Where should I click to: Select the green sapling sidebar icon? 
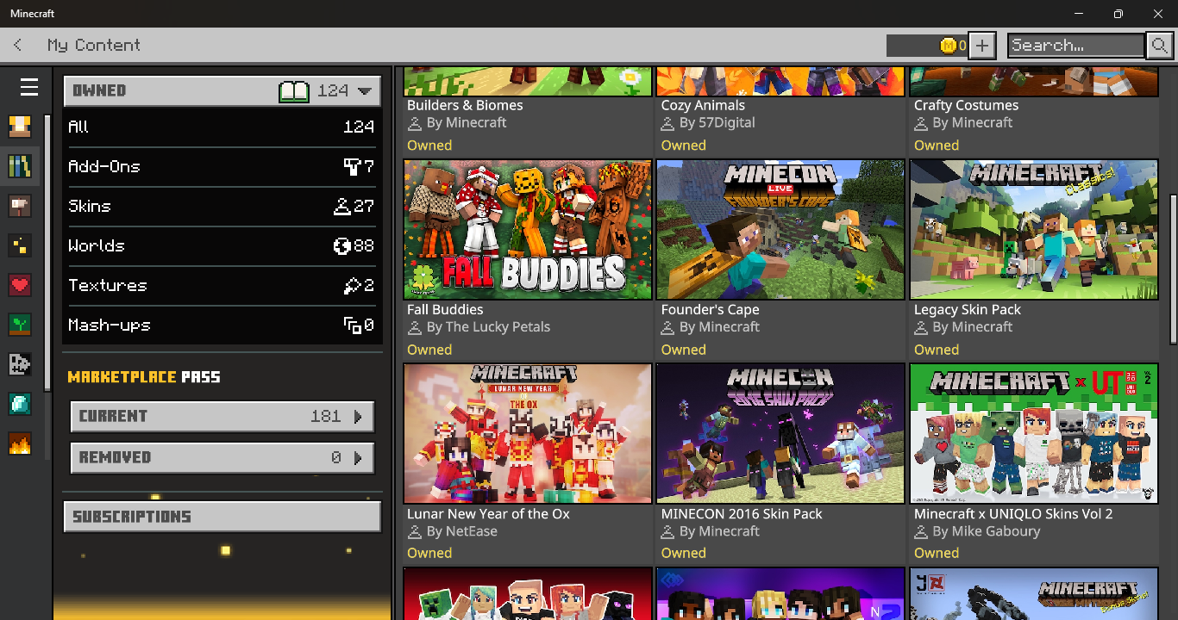[x=20, y=325]
